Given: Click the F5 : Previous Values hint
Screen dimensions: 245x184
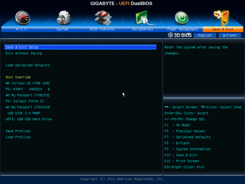Looking at the screenshot, I should pyautogui.click(x=185, y=131).
